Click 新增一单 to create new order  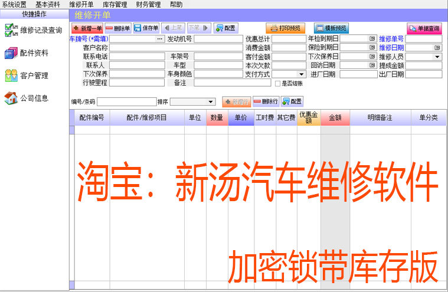[x=87, y=28]
